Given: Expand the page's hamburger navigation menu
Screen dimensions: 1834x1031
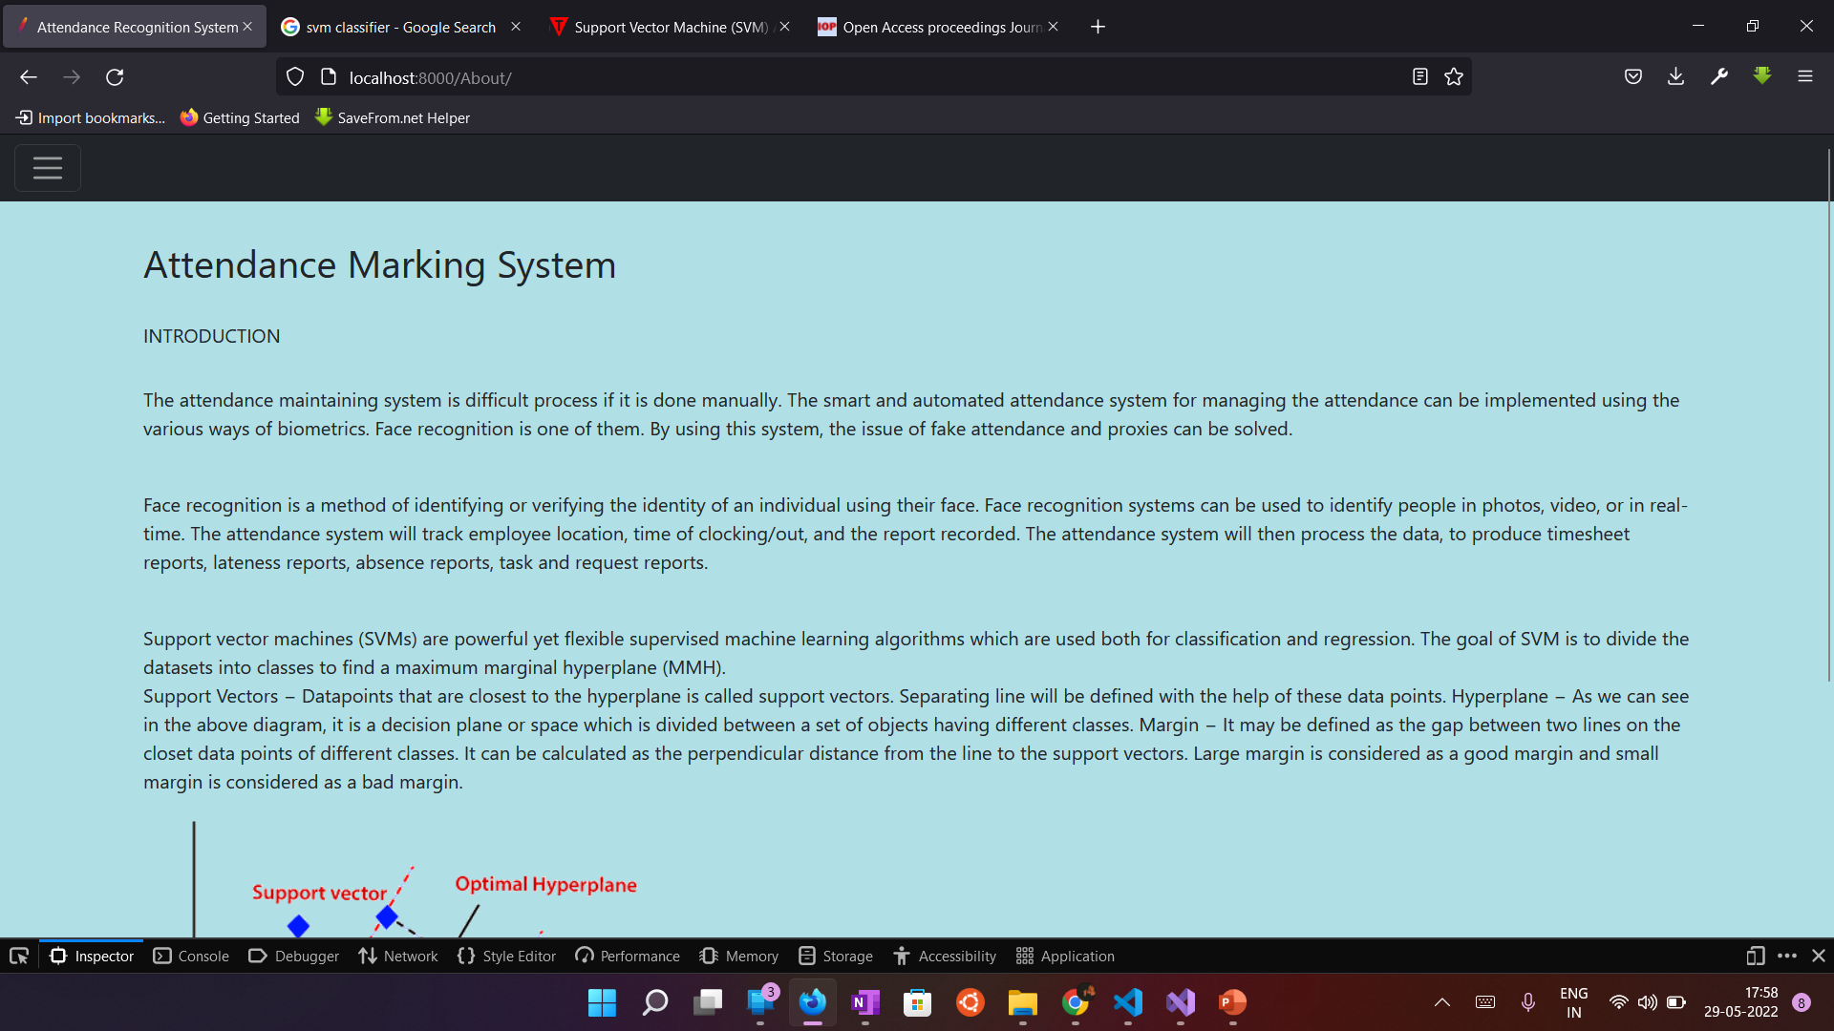Looking at the screenshot, I should tap(47, 168).
